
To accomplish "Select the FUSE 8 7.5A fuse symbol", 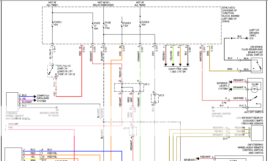I will [122, 25].
